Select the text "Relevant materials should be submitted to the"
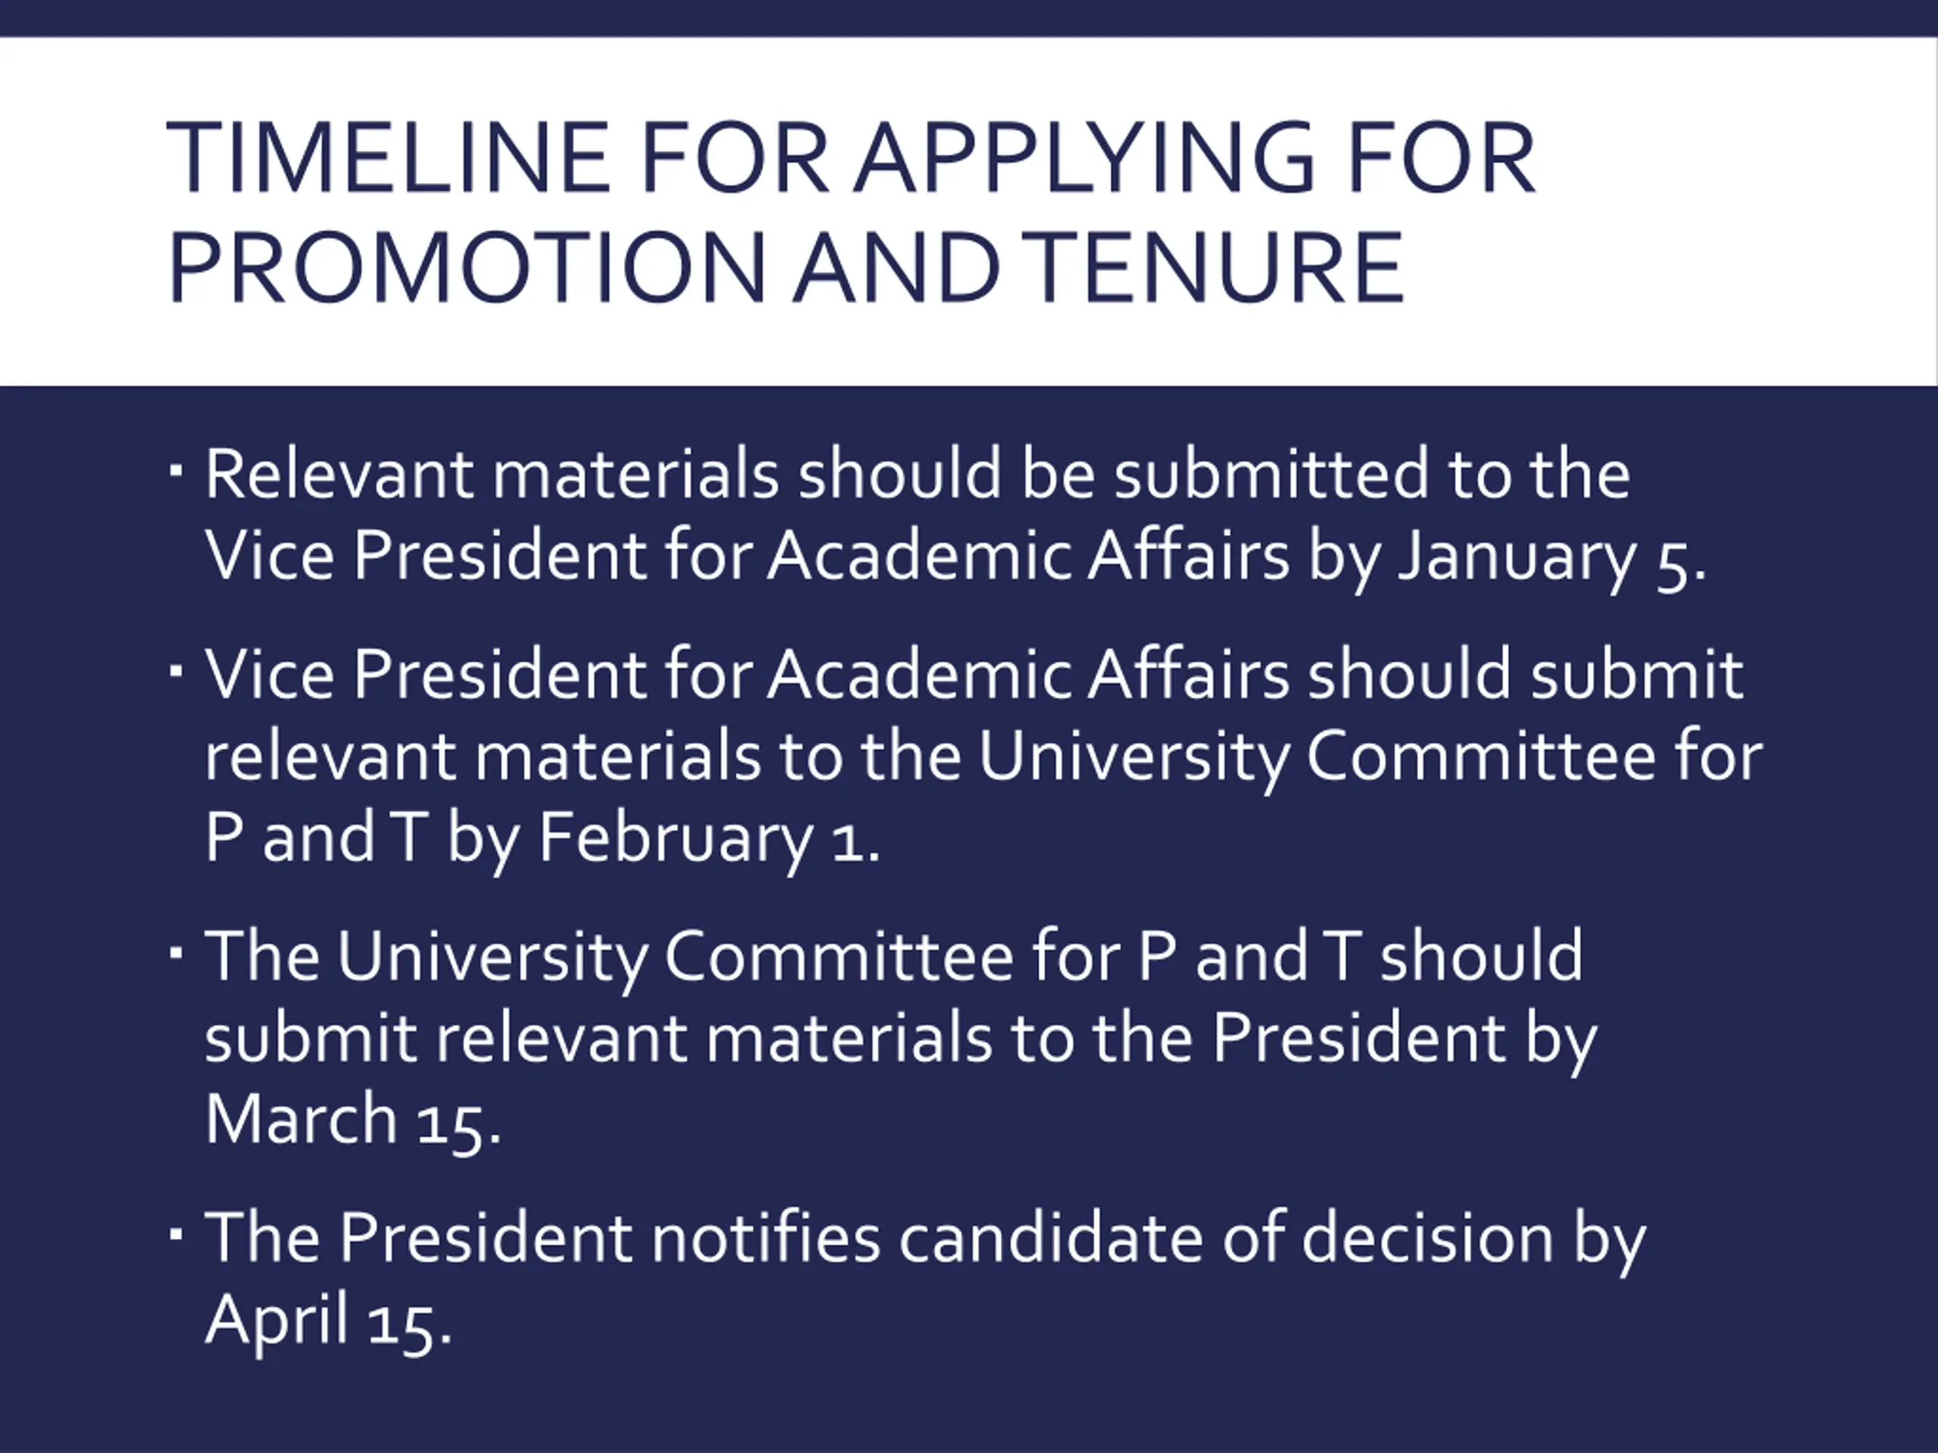 (918, 474)
